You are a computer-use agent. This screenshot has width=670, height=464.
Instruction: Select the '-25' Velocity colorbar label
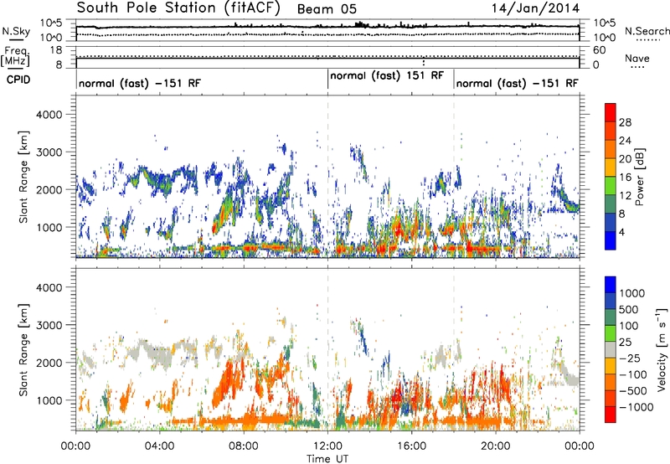[x=630, y=358]
